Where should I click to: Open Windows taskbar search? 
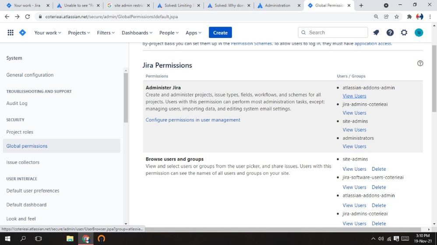coord(23,238)
